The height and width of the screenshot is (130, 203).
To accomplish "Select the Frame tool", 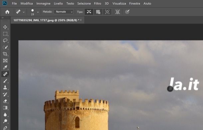I will [5, 61].
